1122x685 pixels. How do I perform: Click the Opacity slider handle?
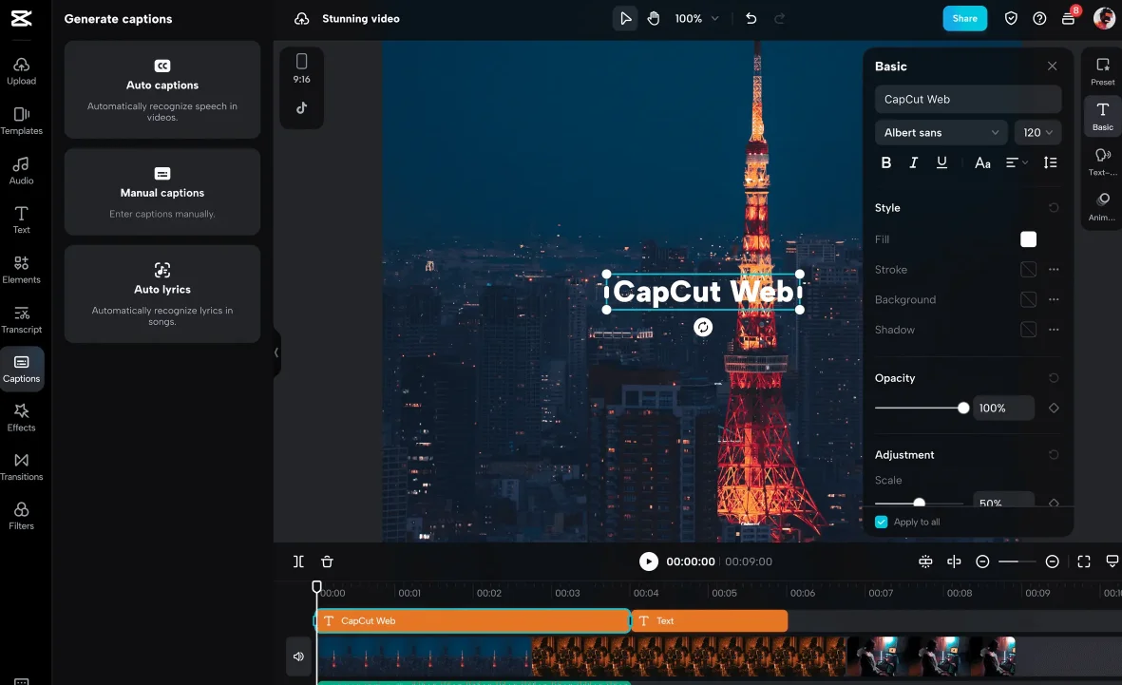coord(963,408)
